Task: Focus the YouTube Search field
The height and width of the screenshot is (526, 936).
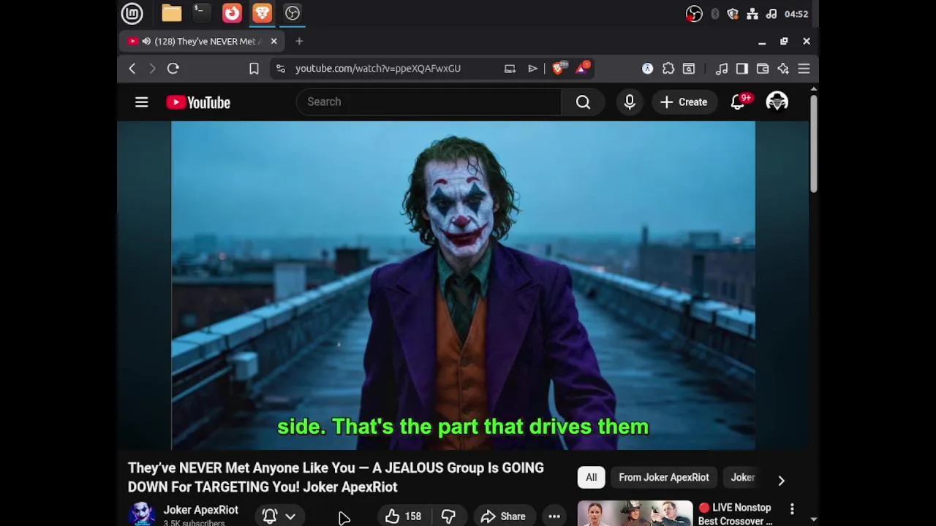Action: 429,102
